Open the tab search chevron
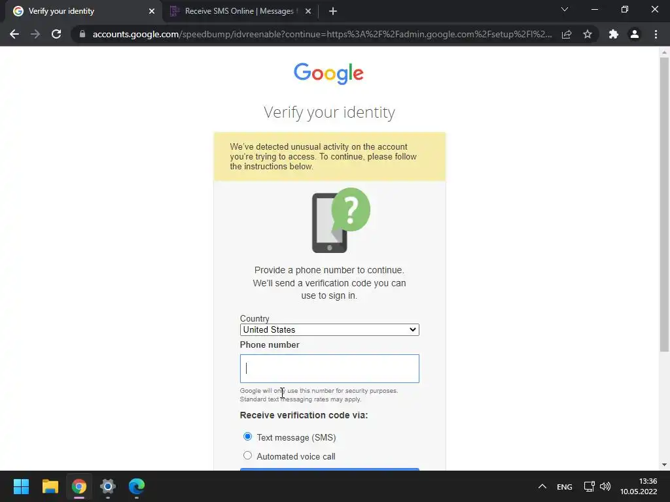The image size is (670, 502). point(565,9)
